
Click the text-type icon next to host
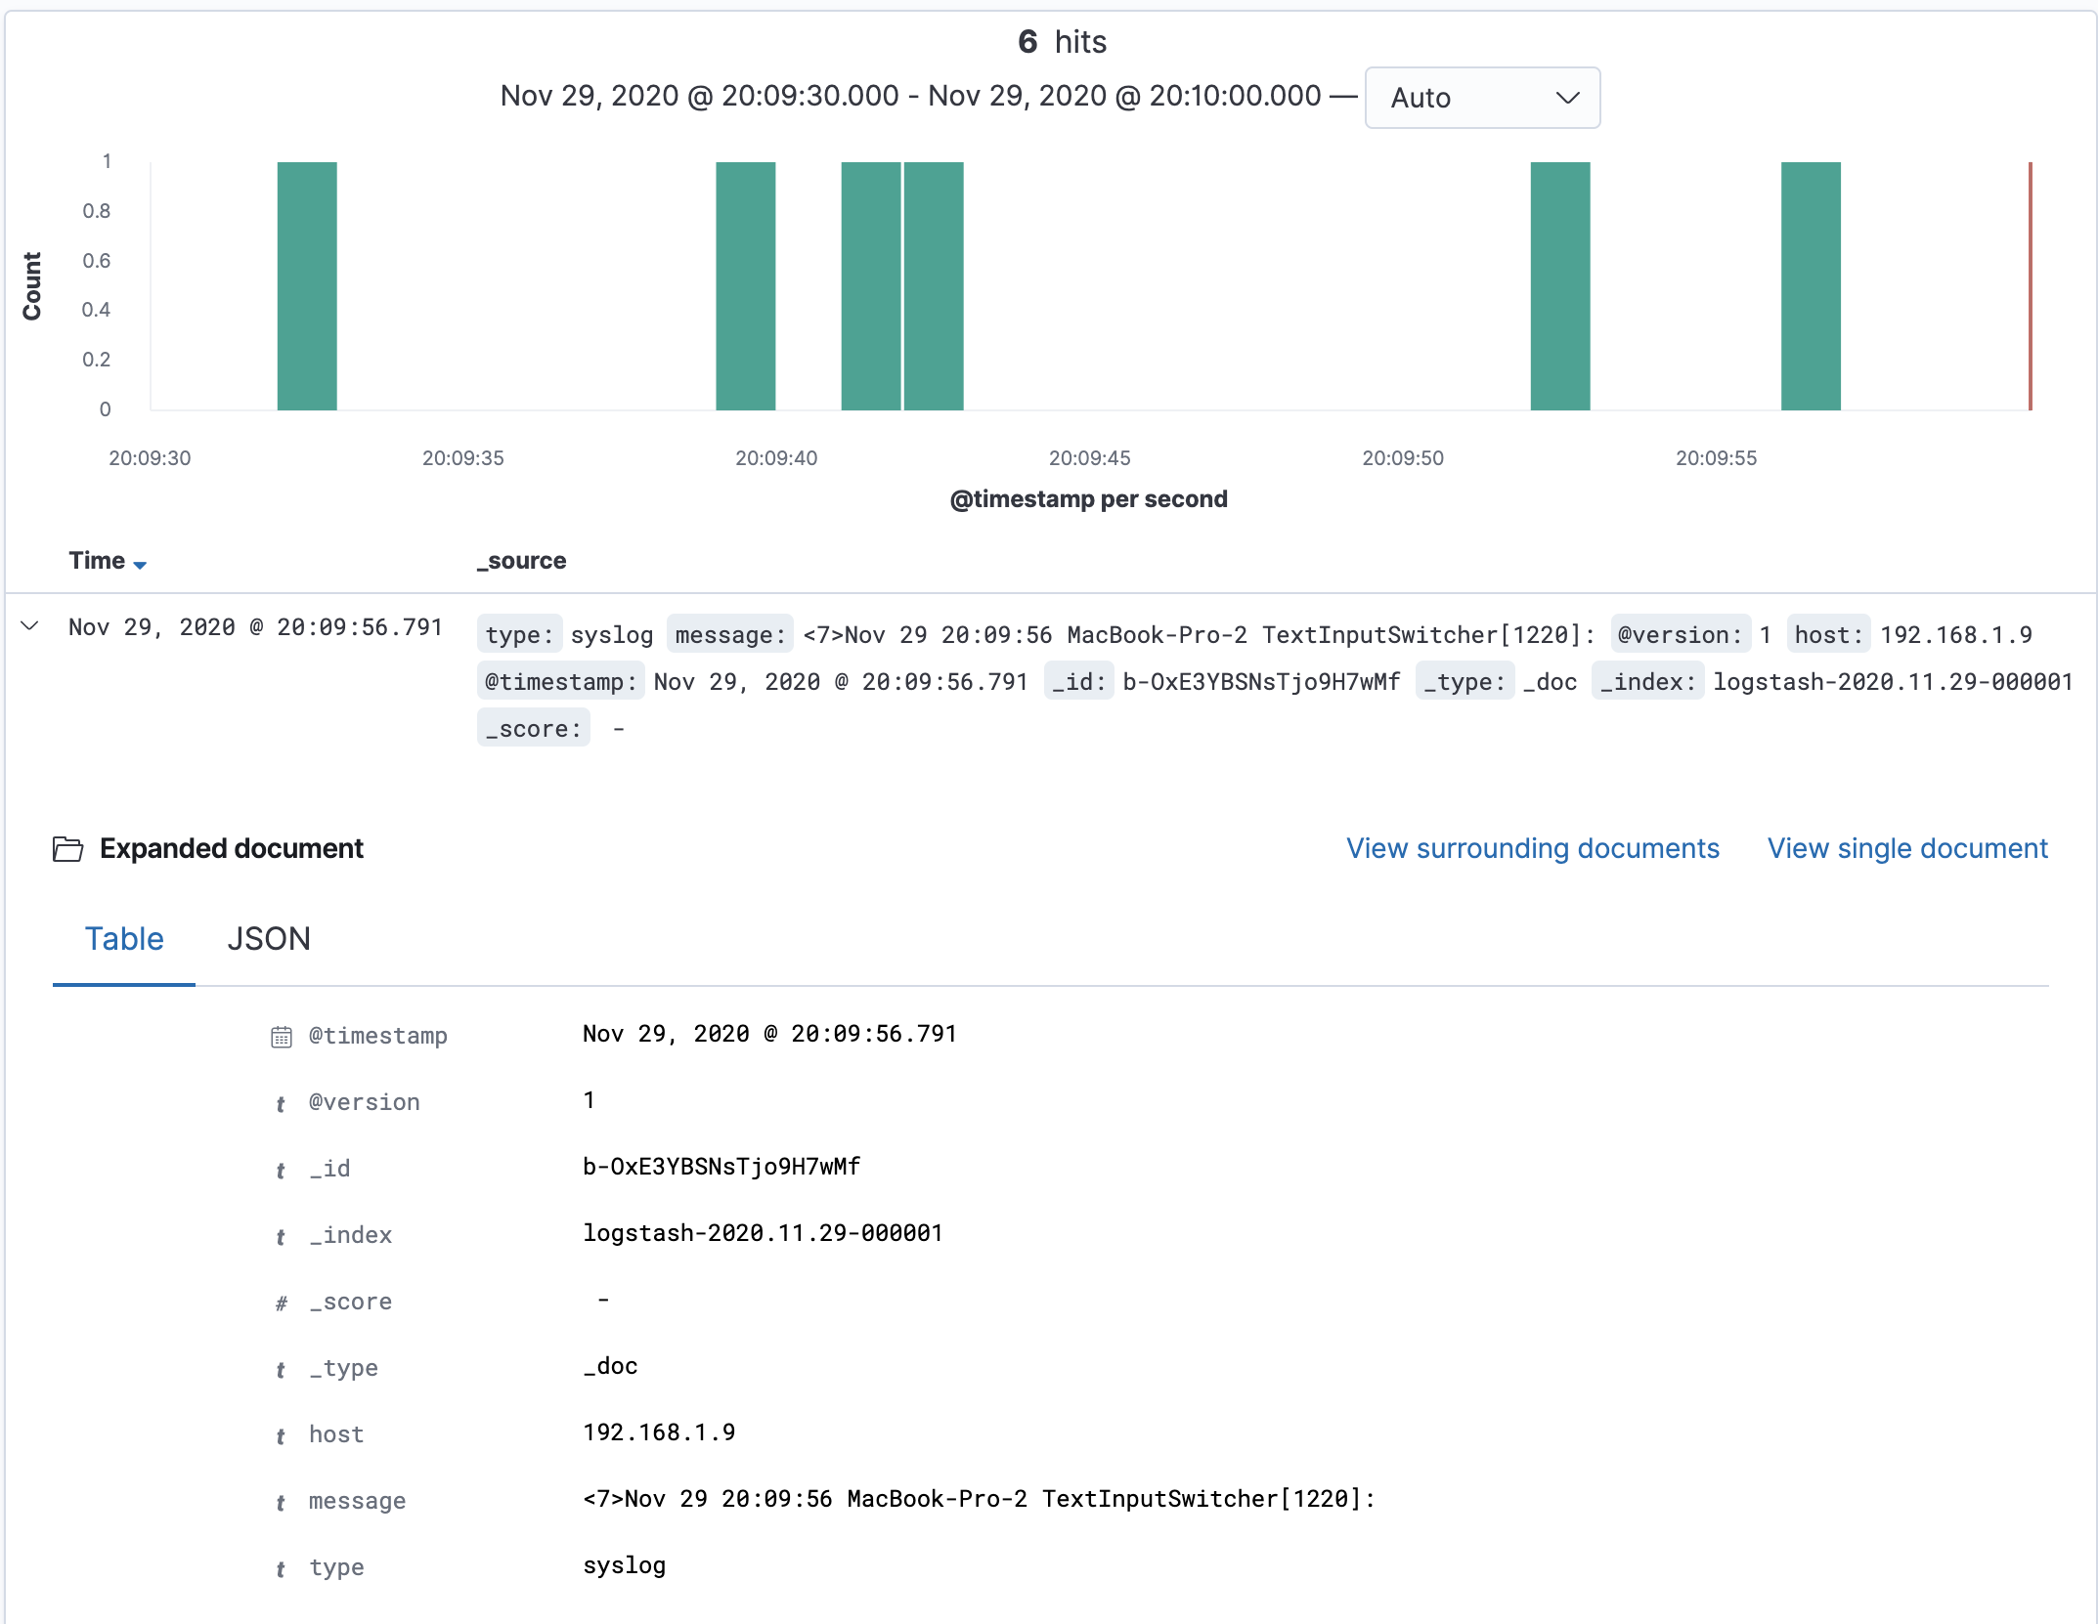tap(281, 1436)
